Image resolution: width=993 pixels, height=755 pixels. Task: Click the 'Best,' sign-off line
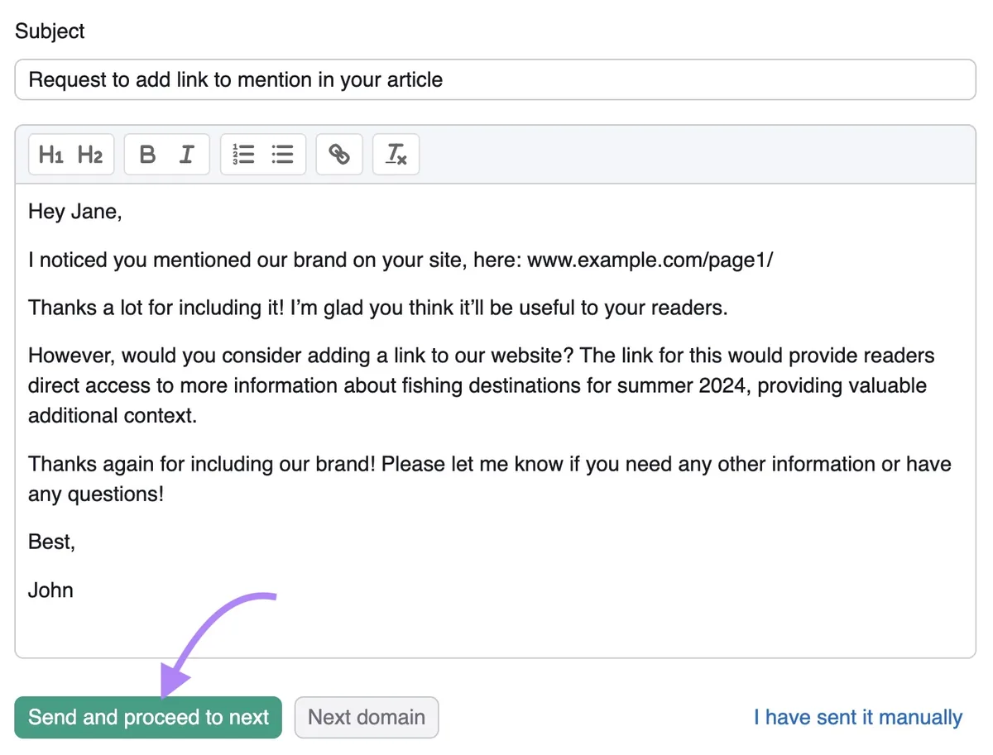pyautogui.click(x=51, y=542)
